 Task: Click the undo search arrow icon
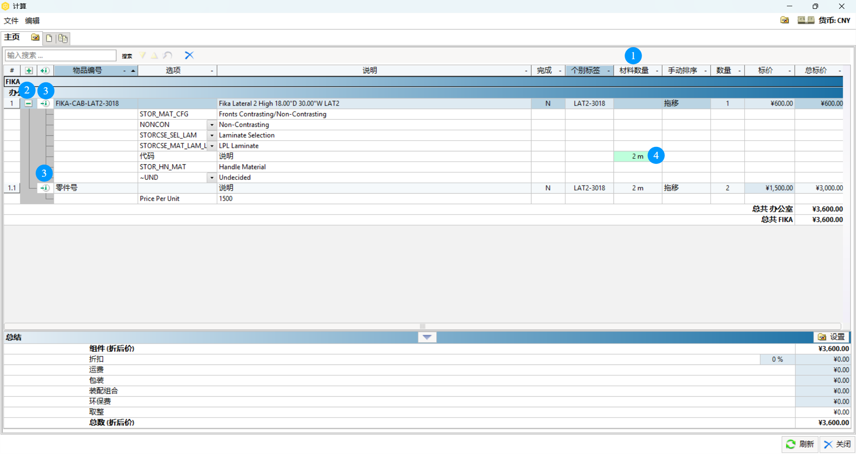[x=168, y=55]
